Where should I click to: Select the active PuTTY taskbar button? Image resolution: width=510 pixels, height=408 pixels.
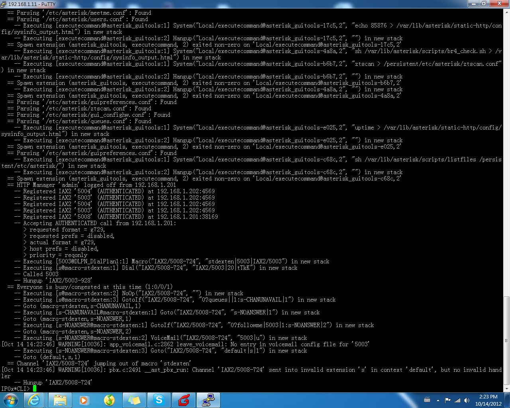[x=208, y=400]
